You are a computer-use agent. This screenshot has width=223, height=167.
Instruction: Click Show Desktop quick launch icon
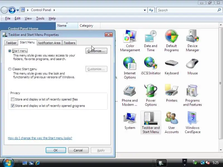[x=25, y=163]
